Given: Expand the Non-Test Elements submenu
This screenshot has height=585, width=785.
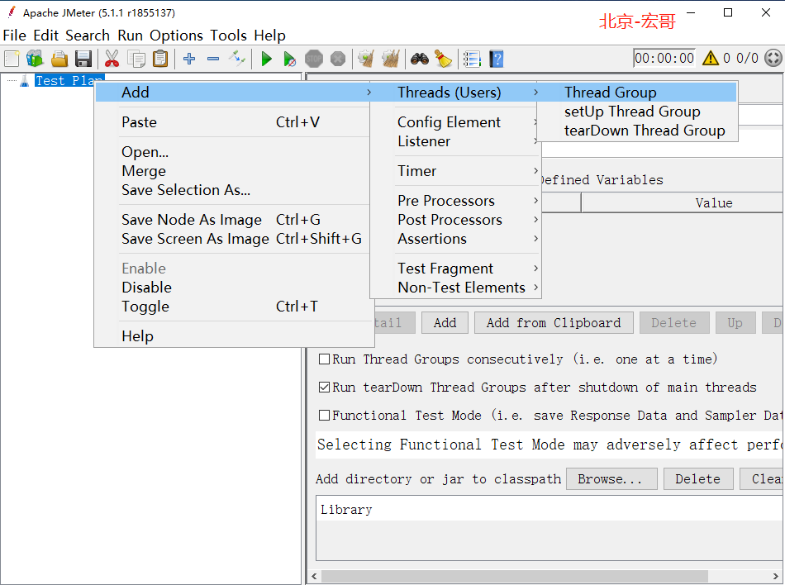Looking at the screenshot, I should click(457, 288).
